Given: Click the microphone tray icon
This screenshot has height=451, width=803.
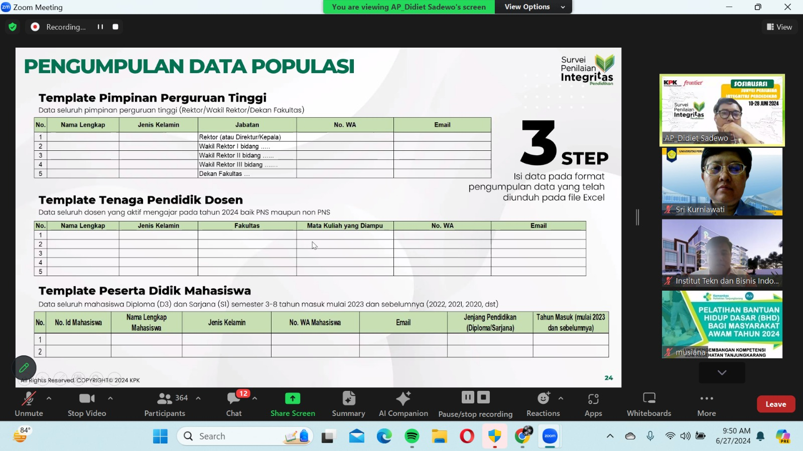Looking at the screenshot, I should pyautogui.click(x=650, y=436).
